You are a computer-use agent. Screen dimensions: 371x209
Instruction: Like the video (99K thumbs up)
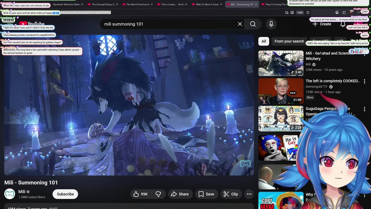click(141, 194)
